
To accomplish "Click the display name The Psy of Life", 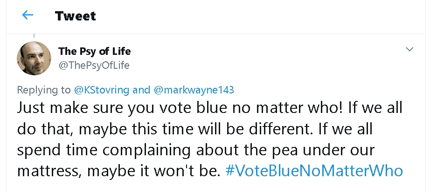I will [94, 51].
